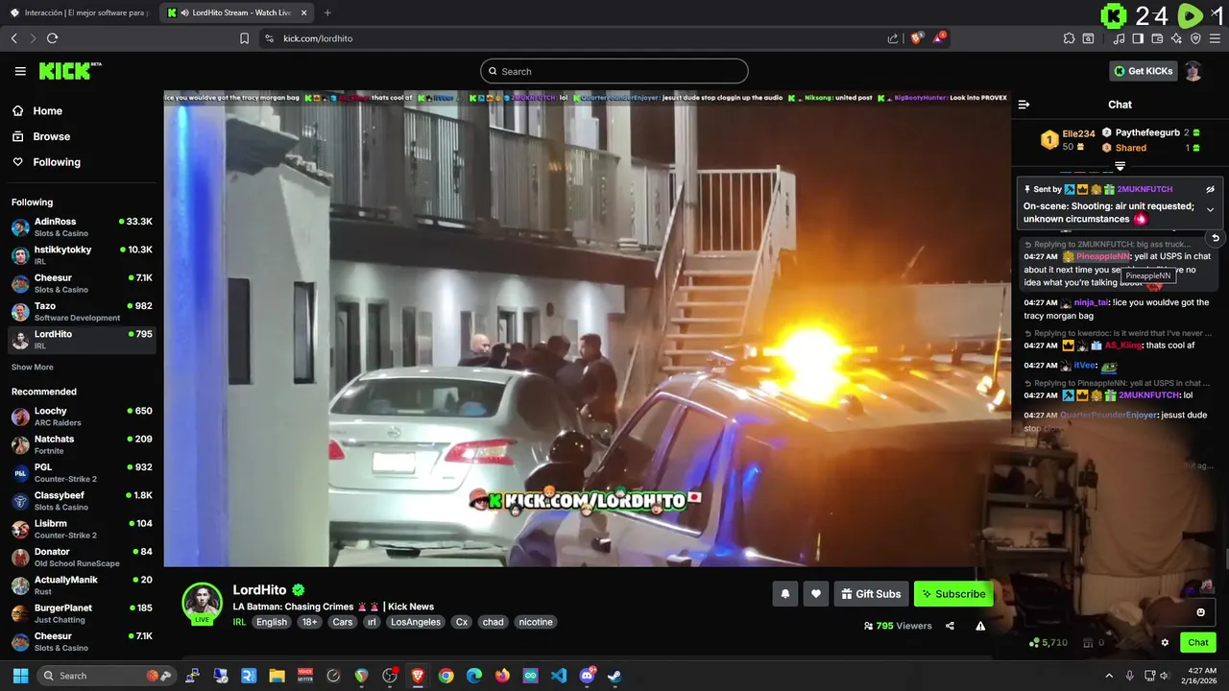
Task: Open browser media music note control
Action: [1120, 38]
